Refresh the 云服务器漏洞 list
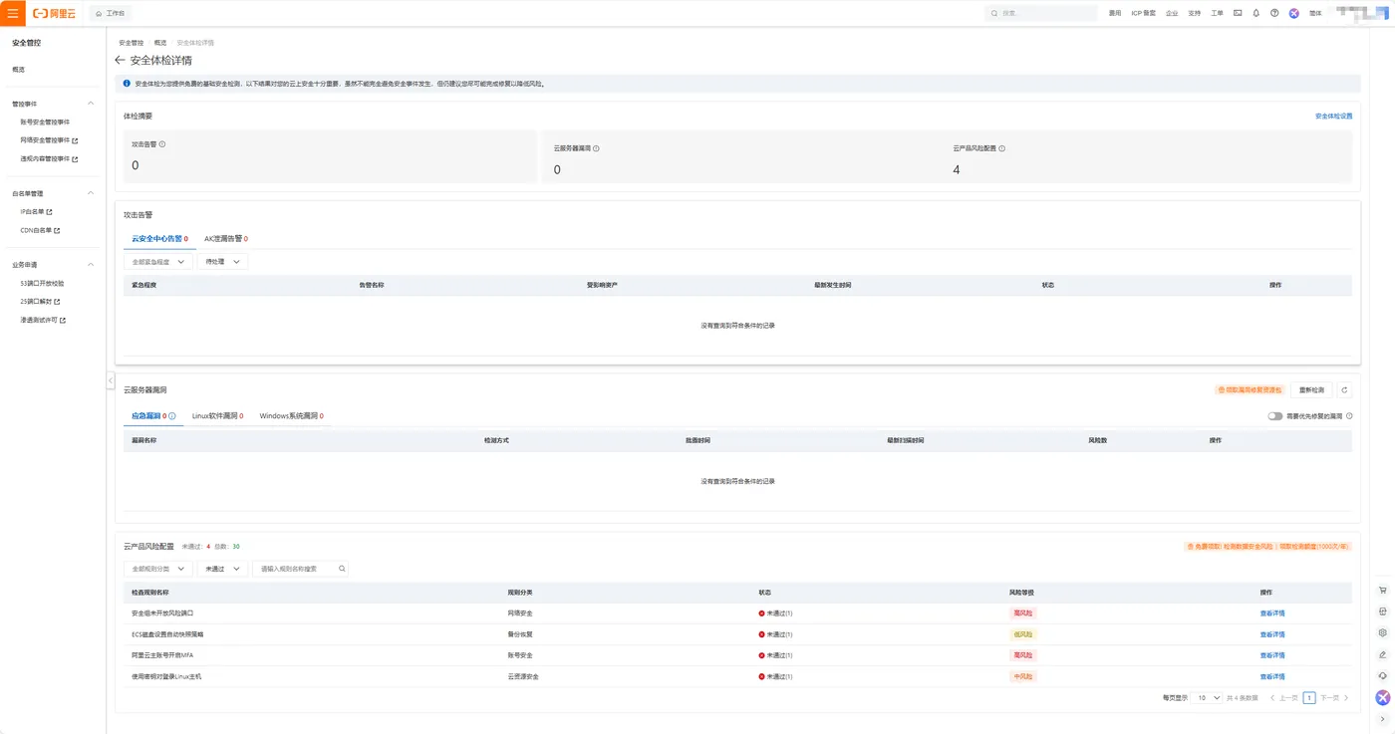The height and width of the screenshot is (734, 1395). tap(1344, 390)
